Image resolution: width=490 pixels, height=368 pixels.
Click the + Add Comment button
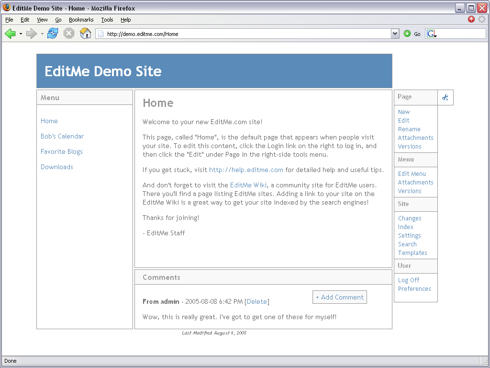click(340, 297)
